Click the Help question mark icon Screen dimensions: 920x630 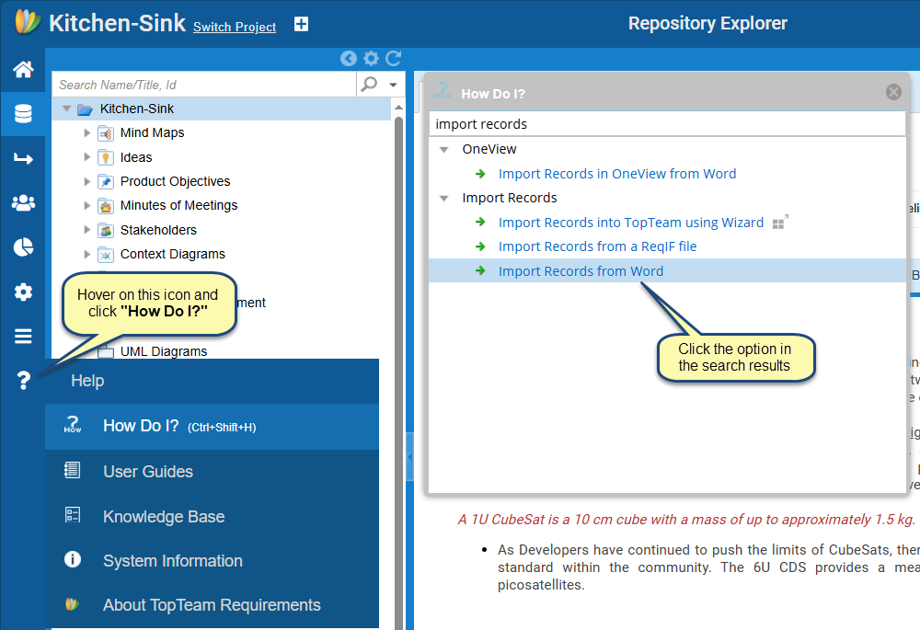pyautogui.click(x=24, y=380)
